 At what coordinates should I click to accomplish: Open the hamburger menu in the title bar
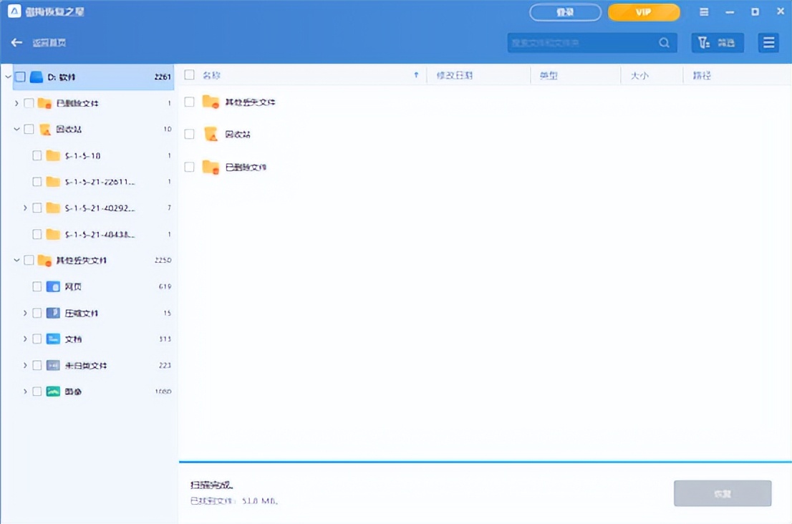point(703,11)
